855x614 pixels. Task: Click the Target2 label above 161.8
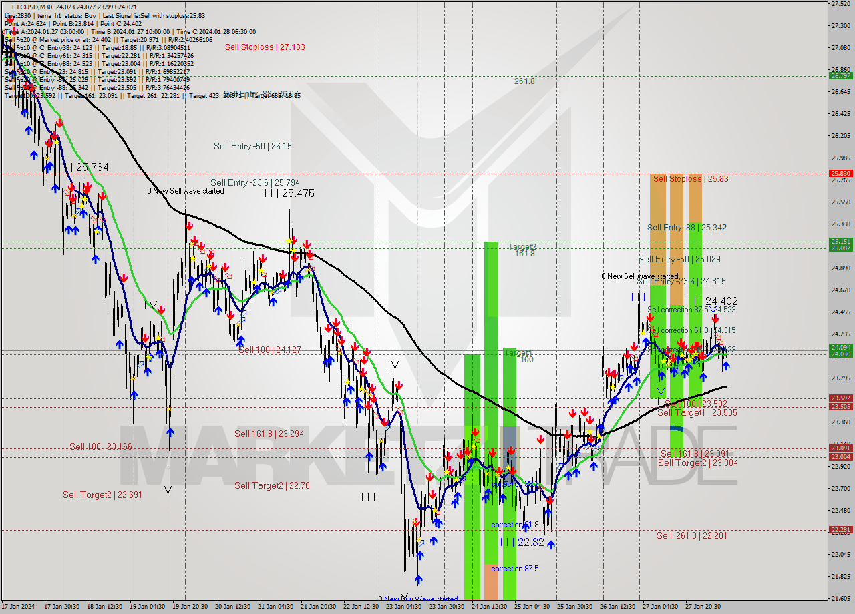(522, 246)
